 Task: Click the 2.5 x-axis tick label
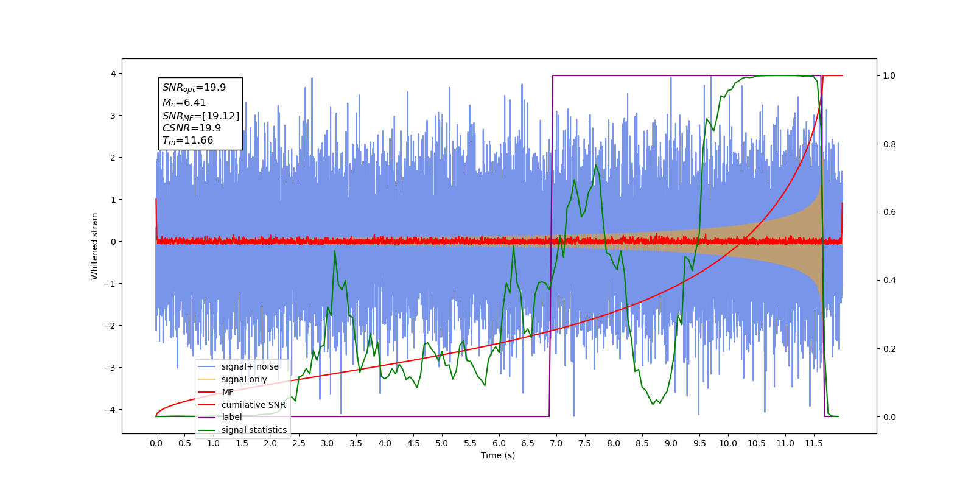[299, 443]
